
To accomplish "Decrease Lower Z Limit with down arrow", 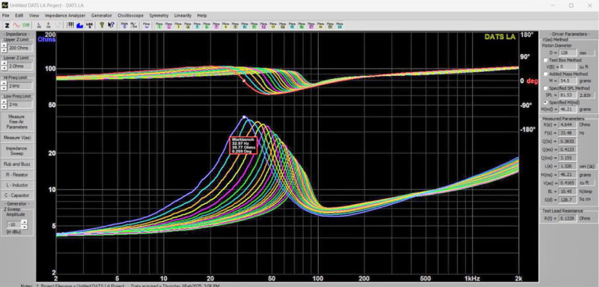I will 3,68.
